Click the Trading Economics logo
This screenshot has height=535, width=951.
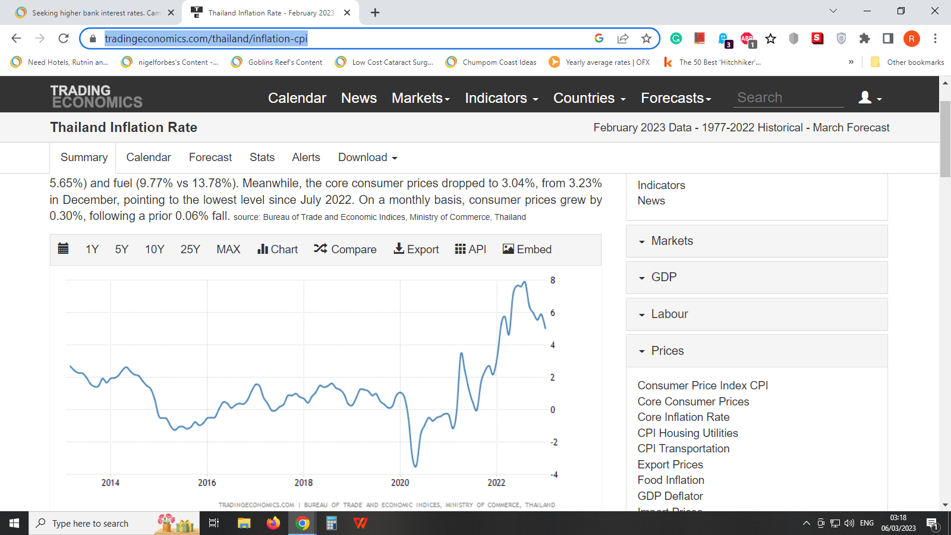[96, 96]
